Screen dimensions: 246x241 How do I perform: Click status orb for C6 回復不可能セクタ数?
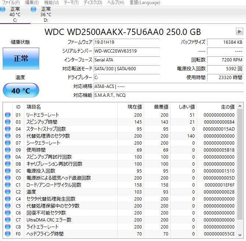click(x=8, y=213)
